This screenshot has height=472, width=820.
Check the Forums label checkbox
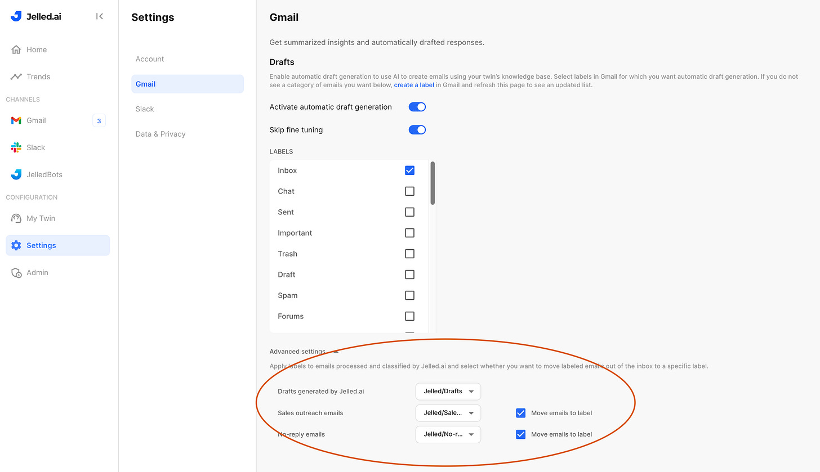tap(409, 316)
